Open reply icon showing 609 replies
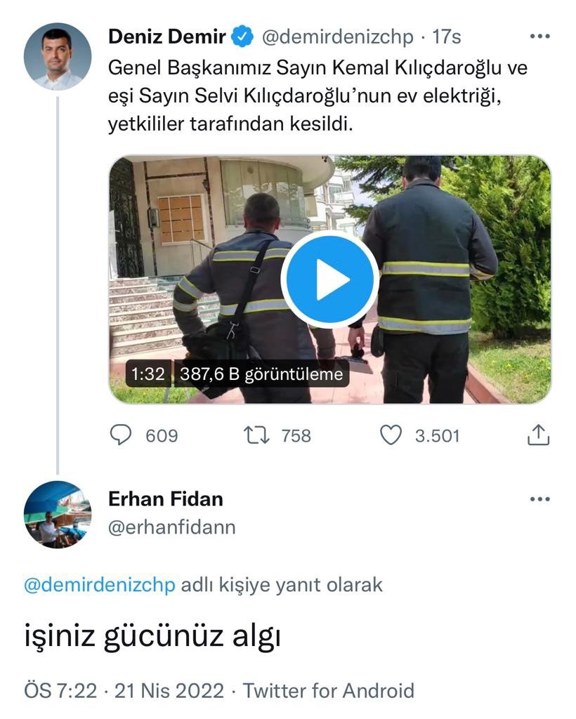 121,435
